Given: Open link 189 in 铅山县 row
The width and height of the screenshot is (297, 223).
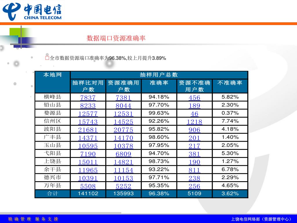Looking at the screenshot, I should coord(194,106).
